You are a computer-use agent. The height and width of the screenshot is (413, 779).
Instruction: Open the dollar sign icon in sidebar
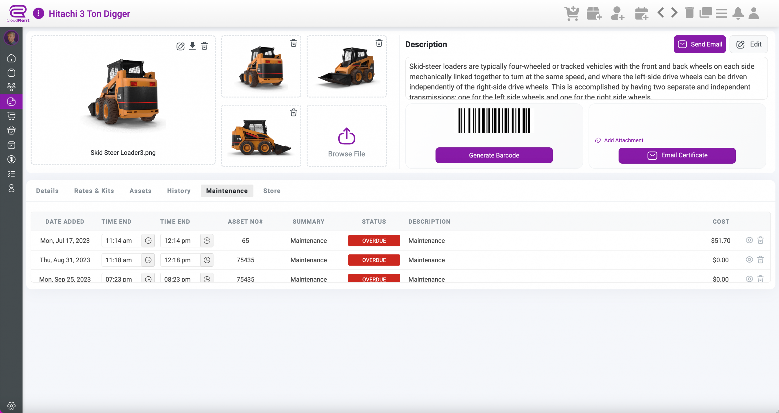point(11,159)
